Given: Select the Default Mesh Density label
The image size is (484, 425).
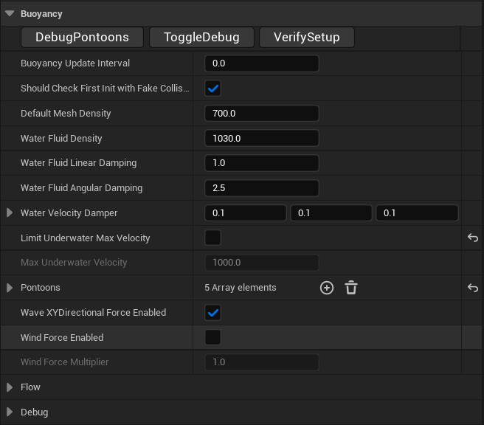Looking at the screenshot, I should [66, 114].
